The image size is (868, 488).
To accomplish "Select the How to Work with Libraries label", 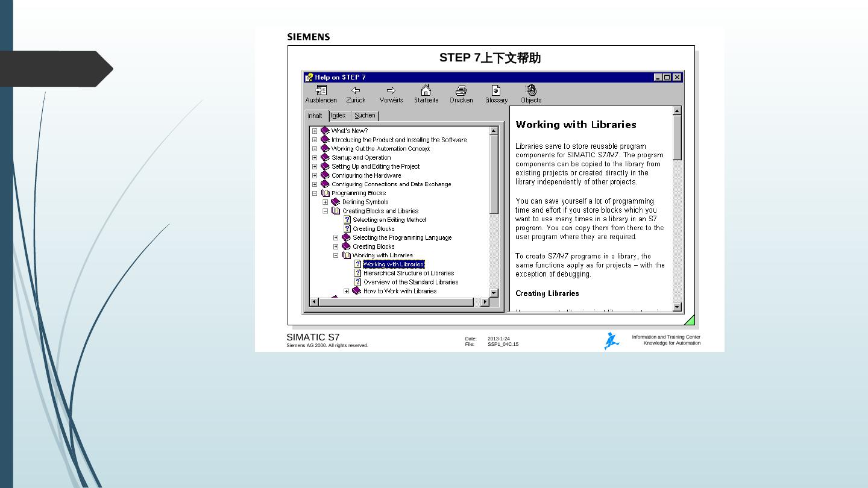I will tap(400, 291).
